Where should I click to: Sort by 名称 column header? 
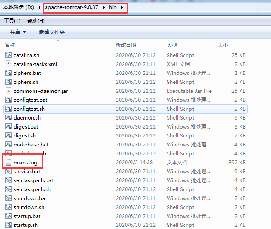(x=10, y=45)
